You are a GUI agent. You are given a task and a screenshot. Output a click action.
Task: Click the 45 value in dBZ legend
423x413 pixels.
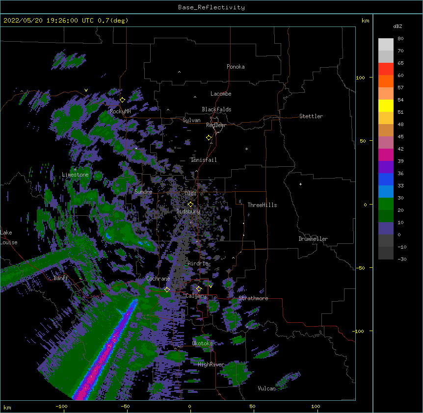400,137
